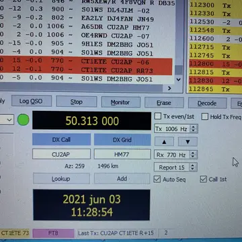Click the 112800 row in right pane

click(215, 64)
